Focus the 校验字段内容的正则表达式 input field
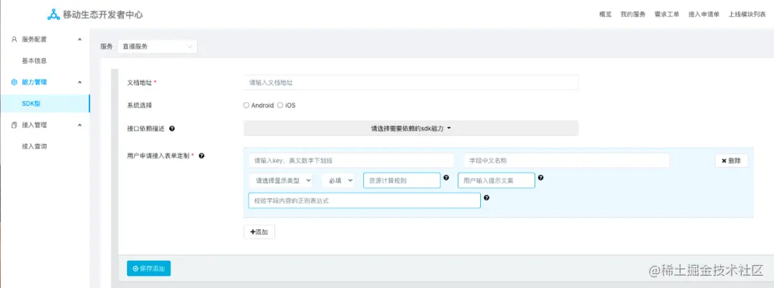774x288 pixels. (364, 201)
